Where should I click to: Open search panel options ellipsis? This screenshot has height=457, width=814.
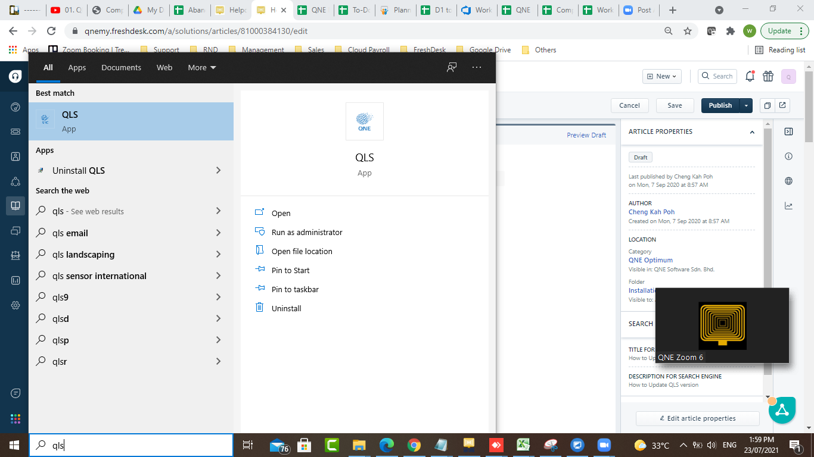point(477,67)
